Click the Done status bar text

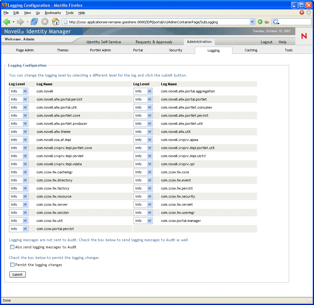(7, 300)
